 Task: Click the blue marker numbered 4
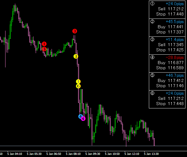pos(81,116)
